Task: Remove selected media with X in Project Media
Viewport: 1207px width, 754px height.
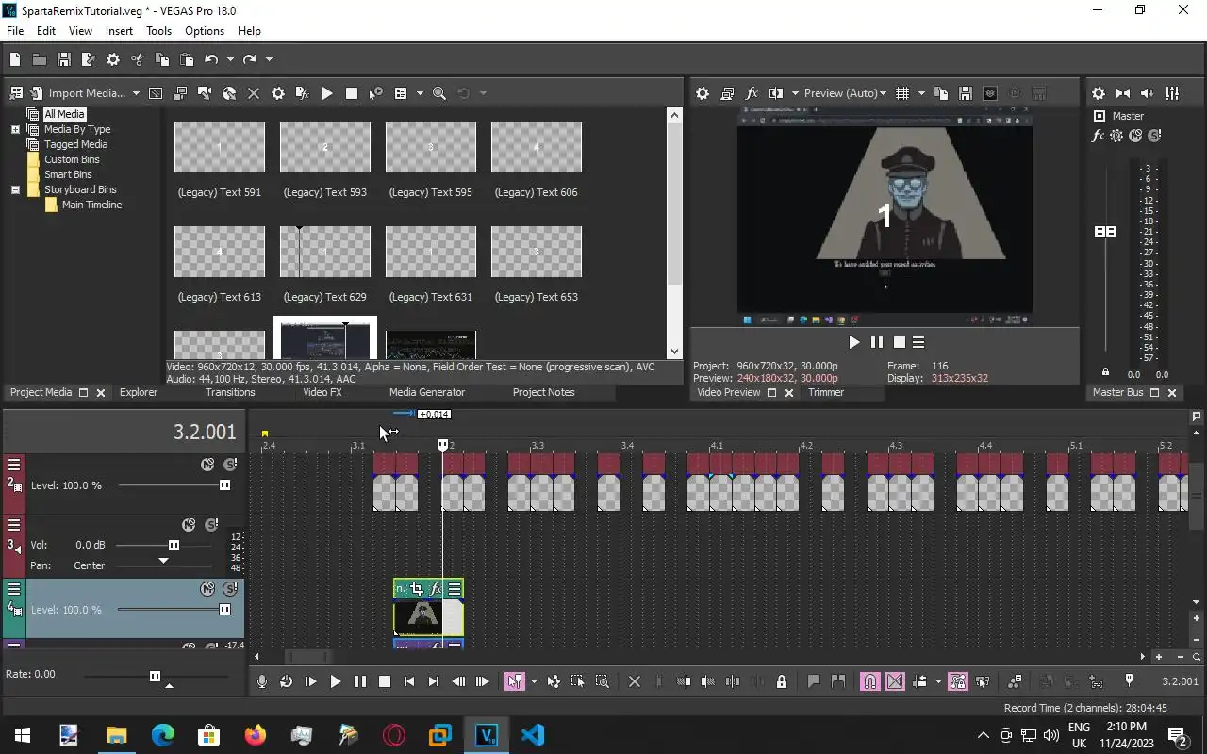Action: 254,93
